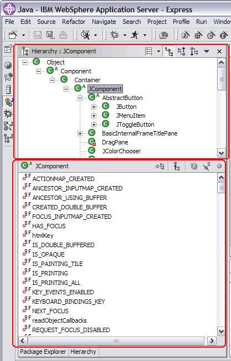Select the DragPane class in hierarchy
This screenshot has height=361, width=231.
point(115,142)
